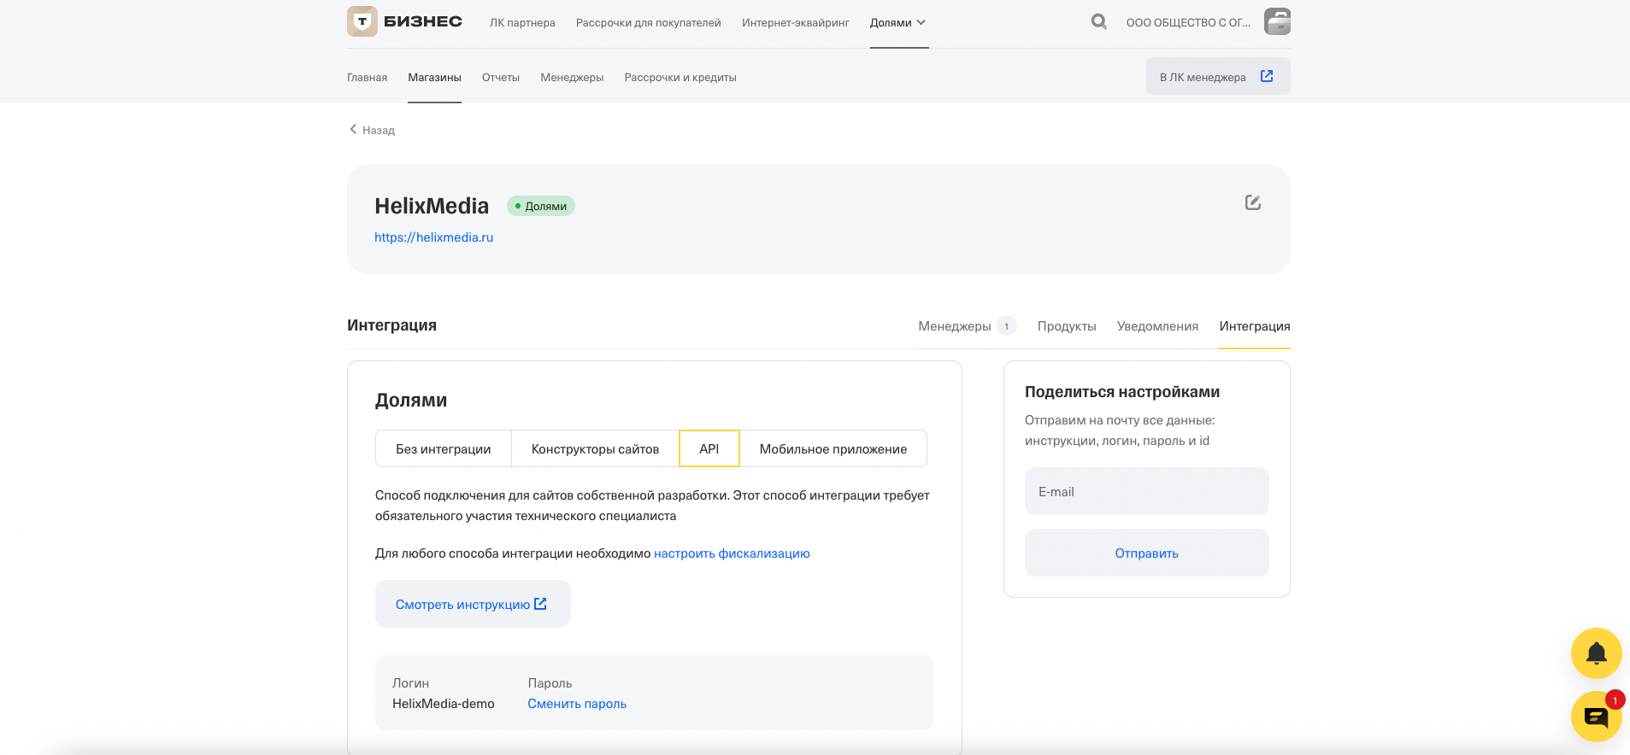Select the Интеграция section tab
This screenshot has height=755, width=1630.
(x=1255, y=326)
